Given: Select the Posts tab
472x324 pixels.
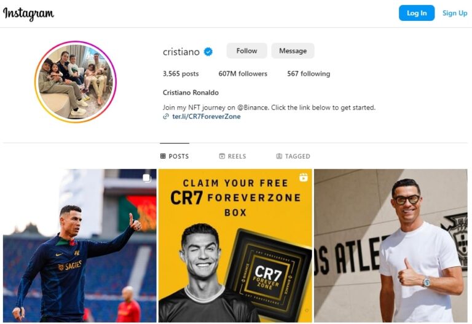Looking at the screenshot, I should tap(175, 156).
